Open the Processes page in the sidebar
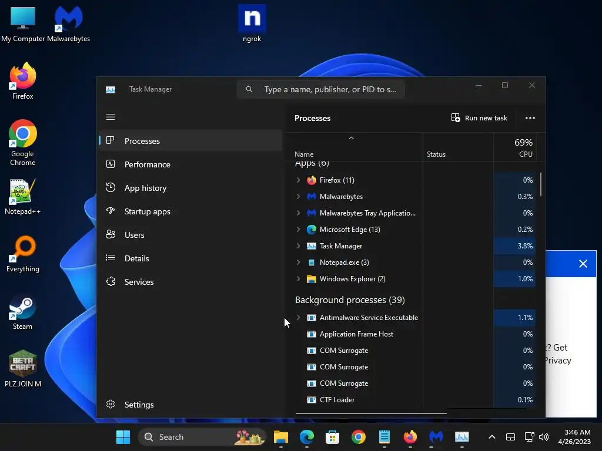 [x=191, y=141]
